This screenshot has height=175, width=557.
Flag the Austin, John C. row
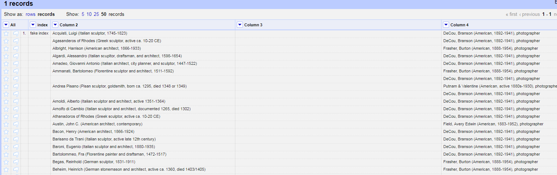[16, 124]
